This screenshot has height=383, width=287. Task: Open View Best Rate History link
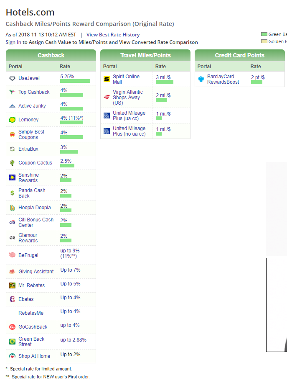(113, 35)
